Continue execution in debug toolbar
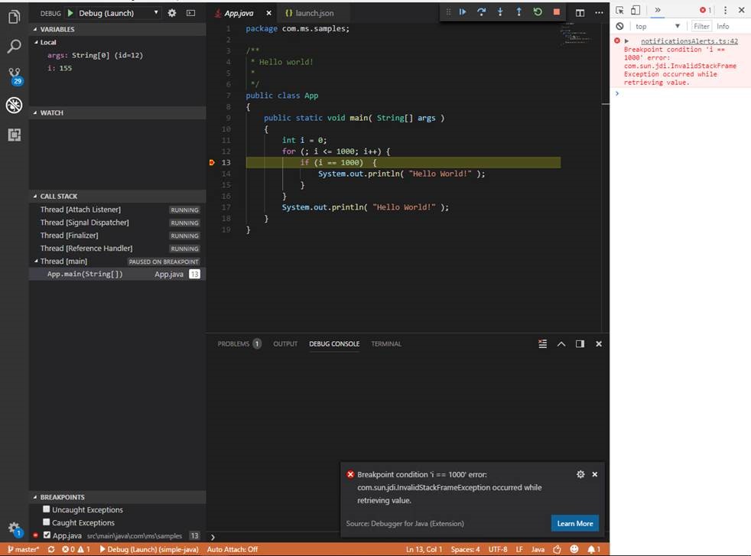This screenshot has width=751, height=556. click(463, 12)
